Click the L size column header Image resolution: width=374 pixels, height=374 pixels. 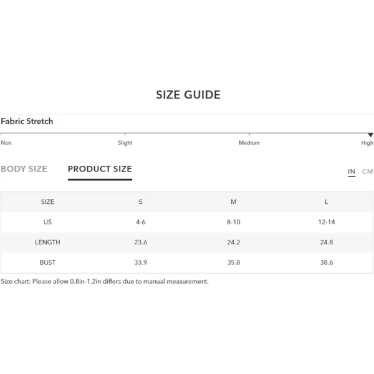click(326, 202)
